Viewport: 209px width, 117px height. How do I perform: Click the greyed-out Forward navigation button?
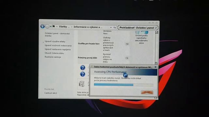pyautogui.click(x=47, y=26)
